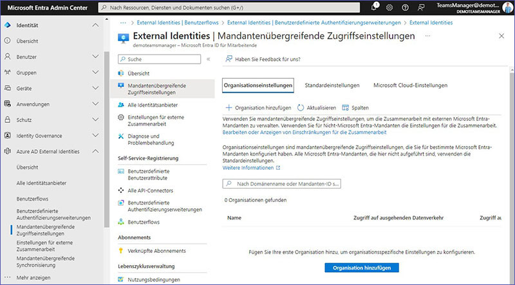Open the breadcrumb ellipsis menu
Image resolution: width=515 pixels, height=285 pixels.
(x=123, y=22)
